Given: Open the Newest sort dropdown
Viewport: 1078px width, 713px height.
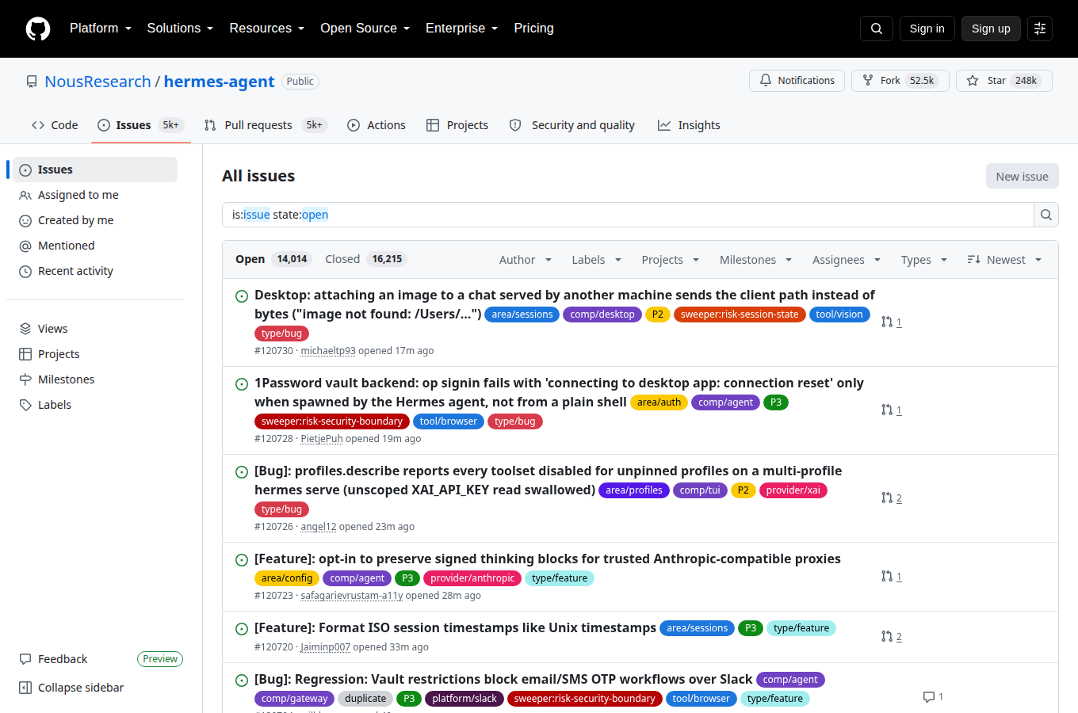Looking at the screenshot, I should [x=1004, y=260].
